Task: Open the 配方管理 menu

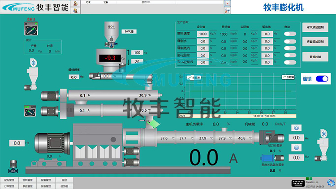Action: point(9,180)
